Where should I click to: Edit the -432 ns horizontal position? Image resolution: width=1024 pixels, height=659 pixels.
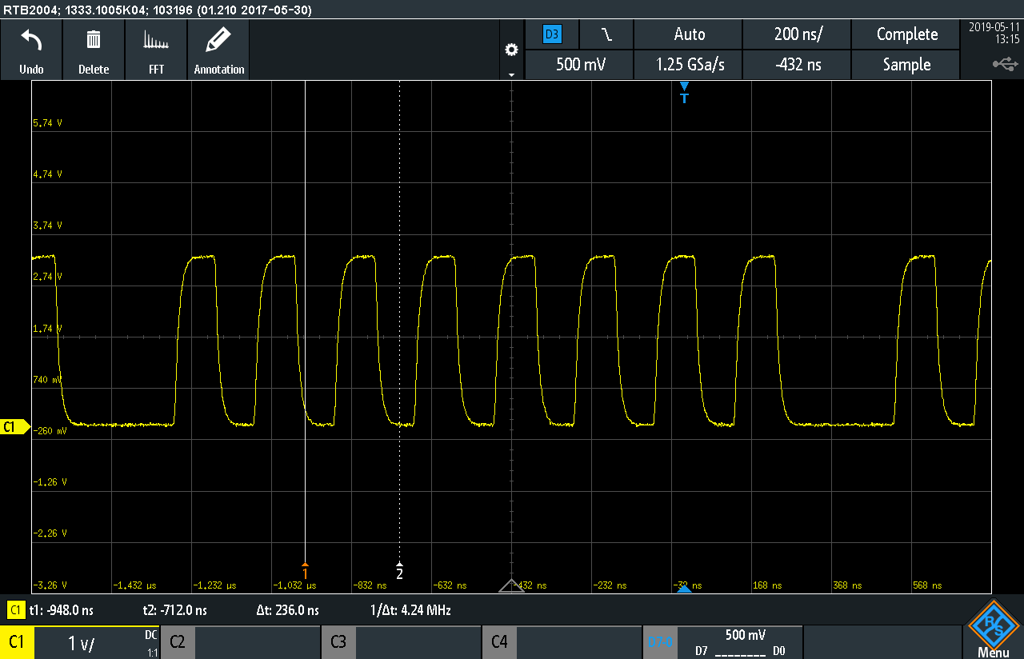point(798,65)
